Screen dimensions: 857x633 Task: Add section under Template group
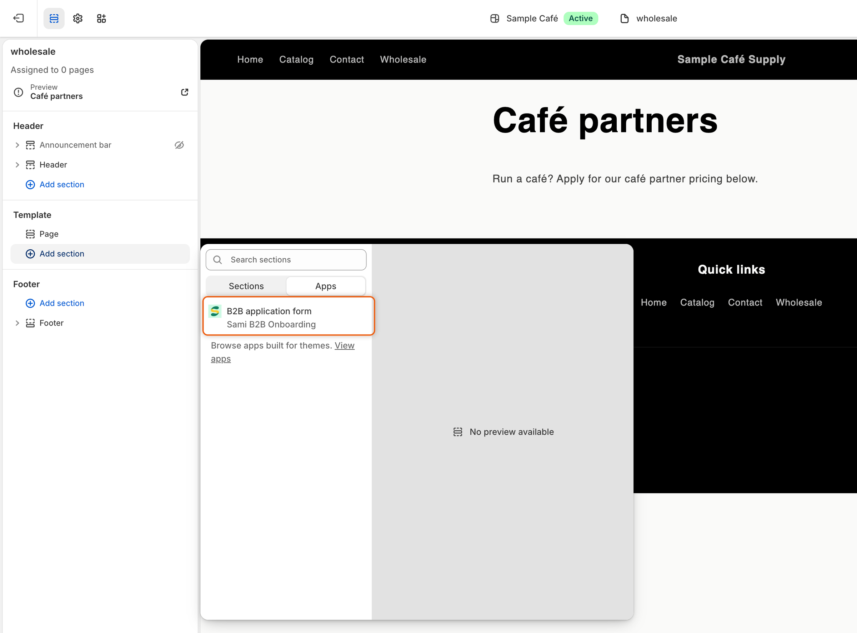pyautogui.click(x=100, y=254)
